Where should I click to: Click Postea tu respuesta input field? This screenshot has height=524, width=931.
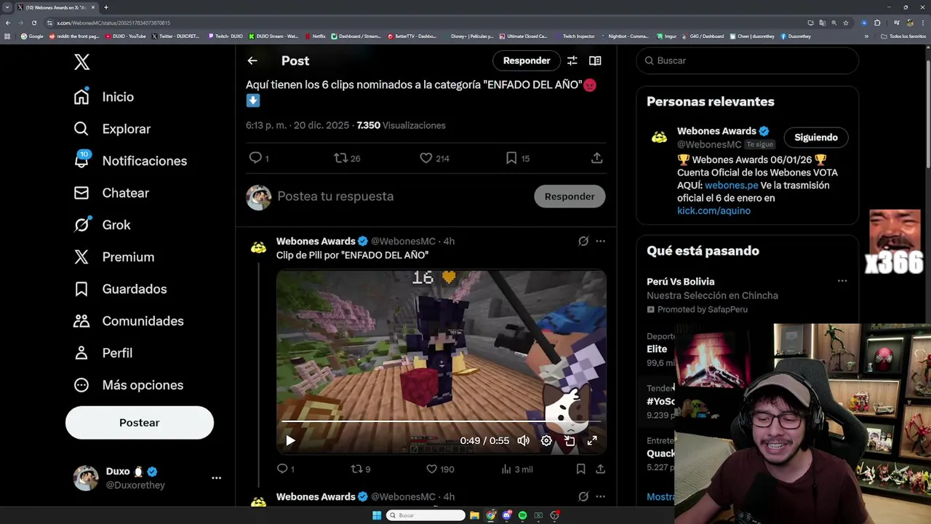click(x=400, y=196)
